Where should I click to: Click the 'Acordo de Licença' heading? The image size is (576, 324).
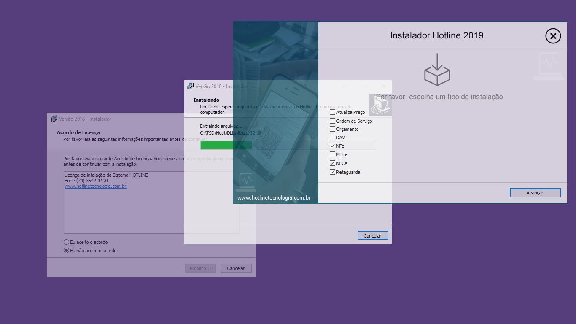[x=78, y=132]
